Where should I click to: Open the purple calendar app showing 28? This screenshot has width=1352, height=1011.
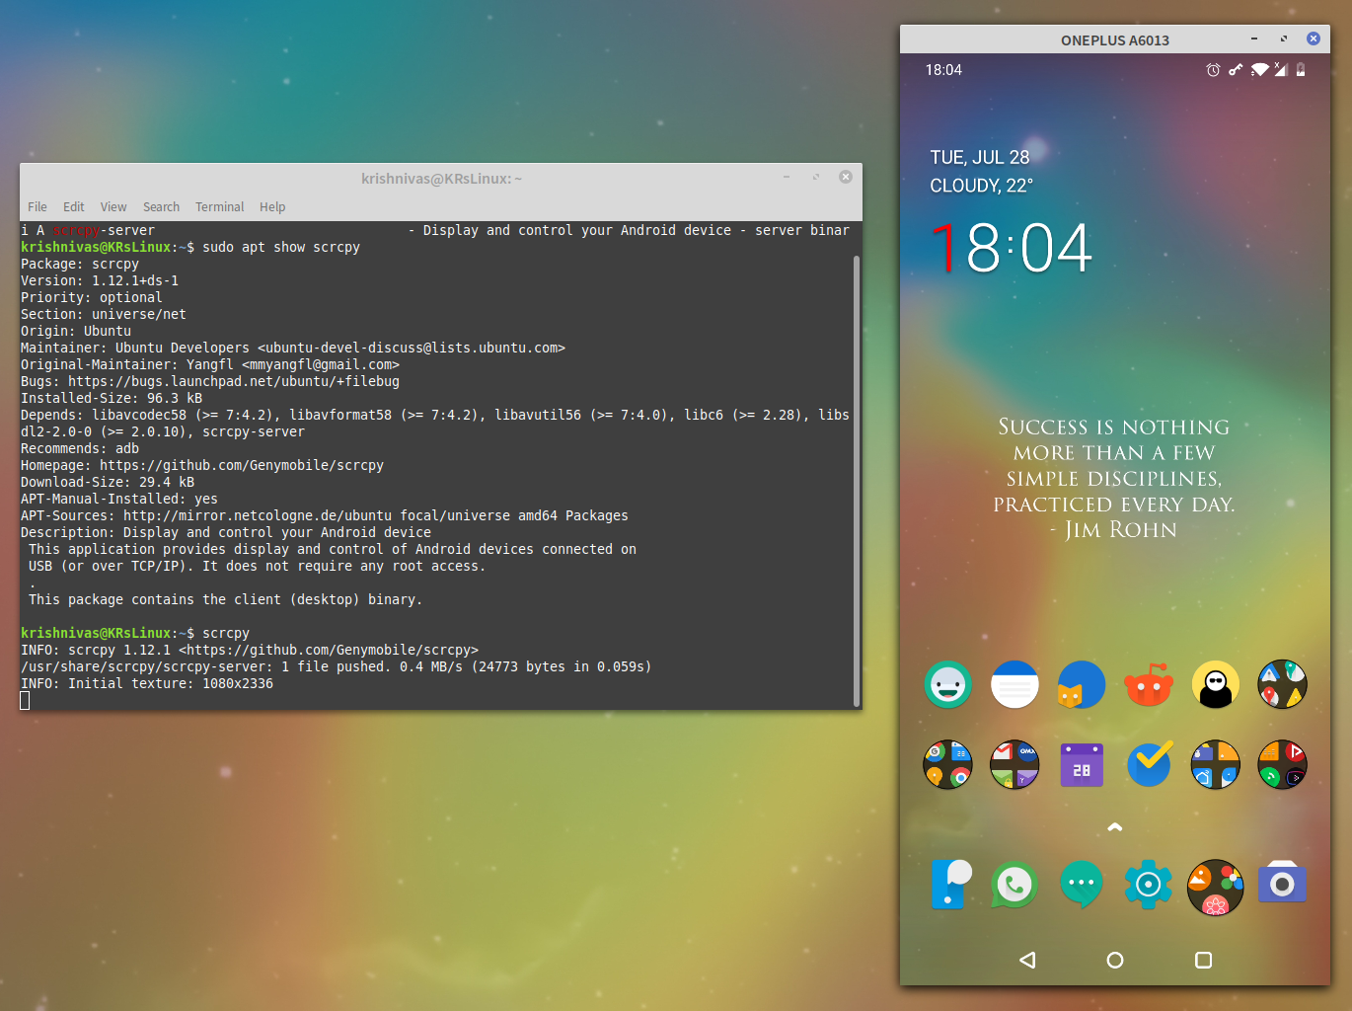(1082, 764)
